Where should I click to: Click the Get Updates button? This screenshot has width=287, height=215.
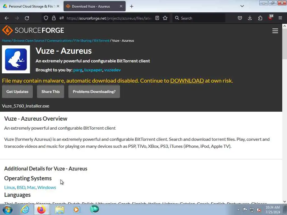tap(17, 92)
